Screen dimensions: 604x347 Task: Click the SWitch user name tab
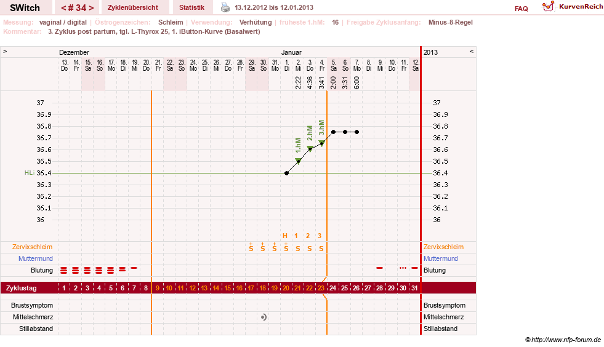point(25,8)
